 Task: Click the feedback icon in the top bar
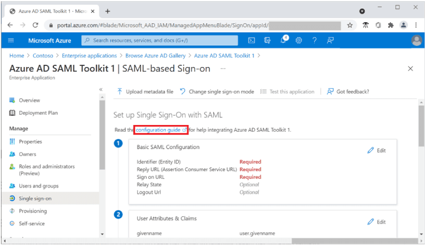pyautogui.click(x=330, y=40)
